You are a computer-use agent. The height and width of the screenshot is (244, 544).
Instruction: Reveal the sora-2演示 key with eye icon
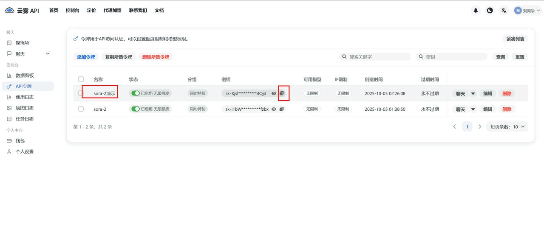coord(274,93)
